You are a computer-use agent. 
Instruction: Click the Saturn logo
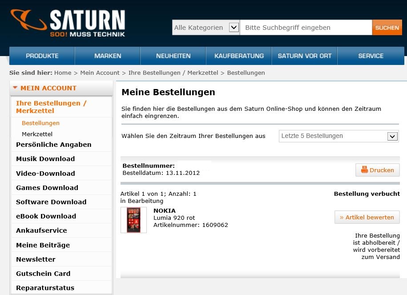click(68, 23)
